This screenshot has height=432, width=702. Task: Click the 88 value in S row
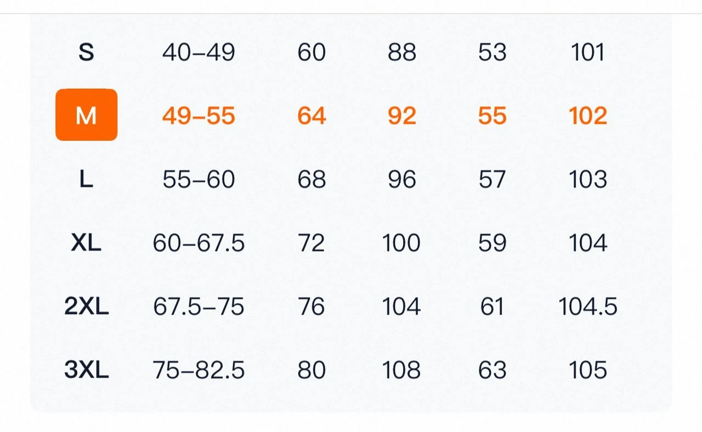click(402, 53)
